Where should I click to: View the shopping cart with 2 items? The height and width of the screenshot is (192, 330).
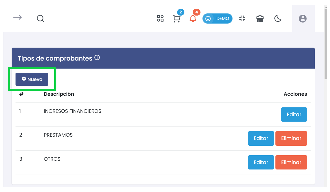[x=177, y=18]
